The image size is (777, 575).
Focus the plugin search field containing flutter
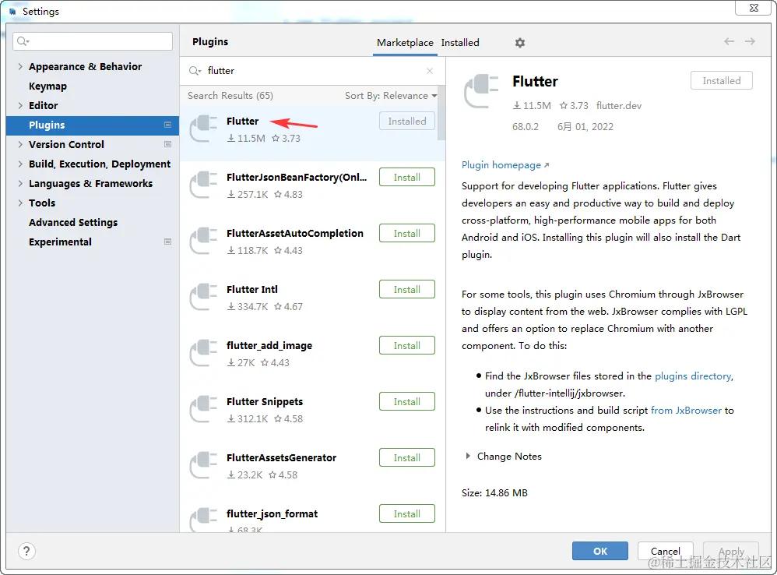[312, 71]
